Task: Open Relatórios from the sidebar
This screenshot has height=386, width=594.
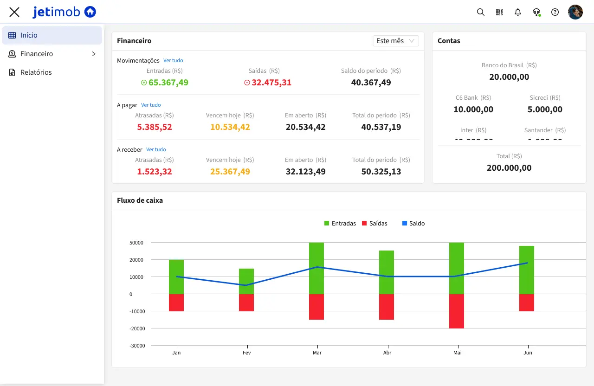Action: pyautogui.click(x=36, y=72)
